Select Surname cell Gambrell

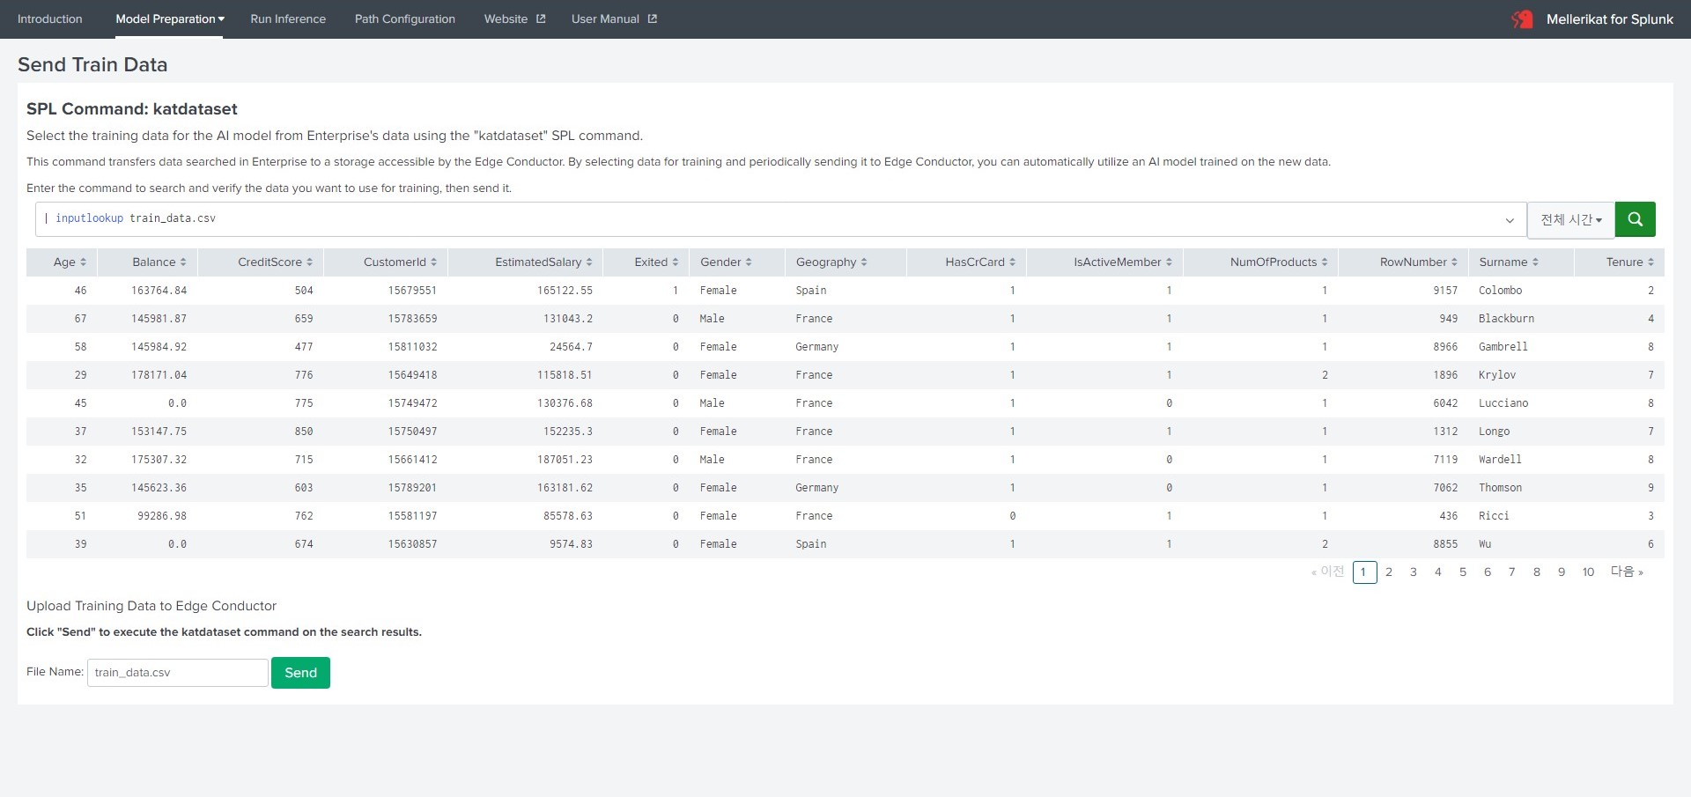[1503, 347]
